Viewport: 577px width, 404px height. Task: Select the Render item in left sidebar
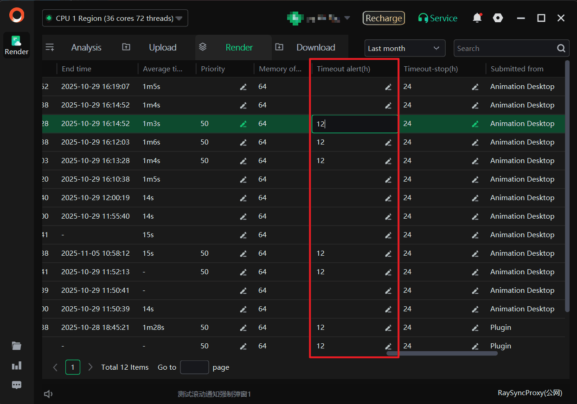point(17,45)
